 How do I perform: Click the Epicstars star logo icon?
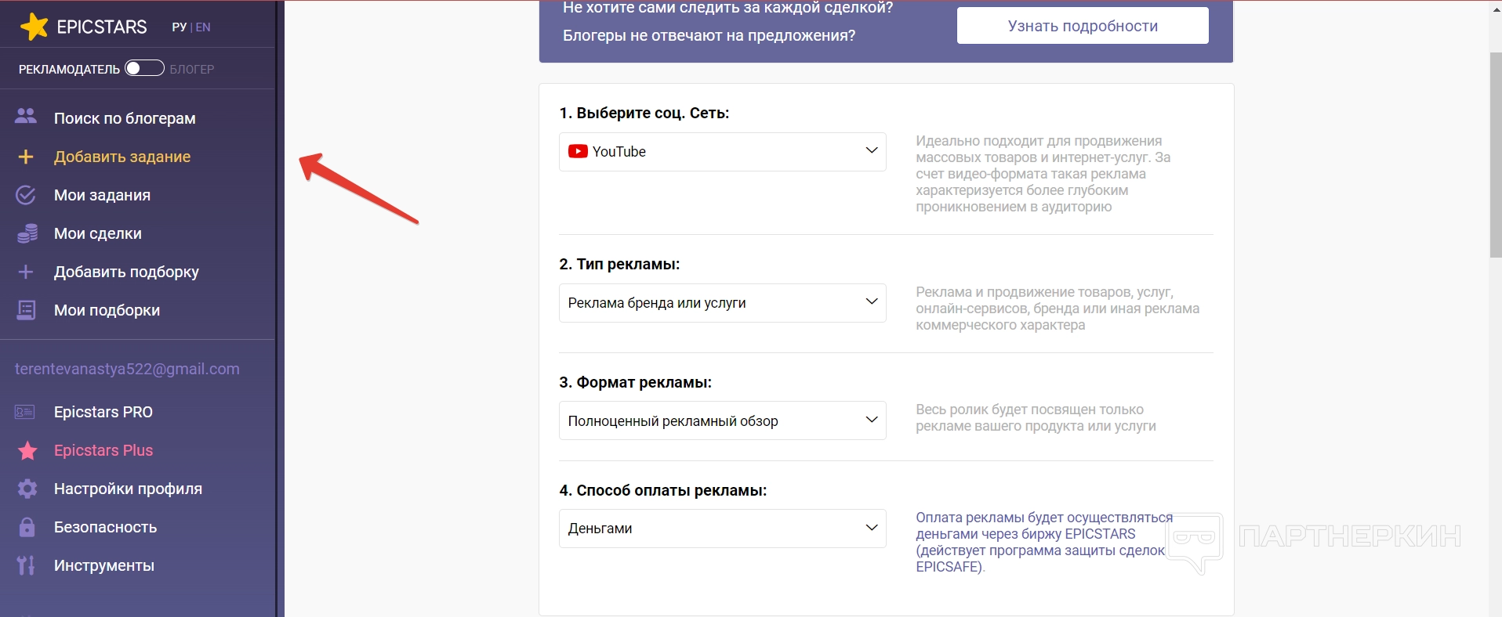tap(34, 27)
